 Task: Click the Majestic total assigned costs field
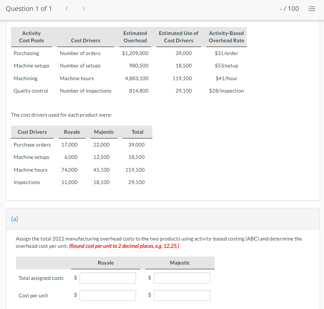[182, 278]
